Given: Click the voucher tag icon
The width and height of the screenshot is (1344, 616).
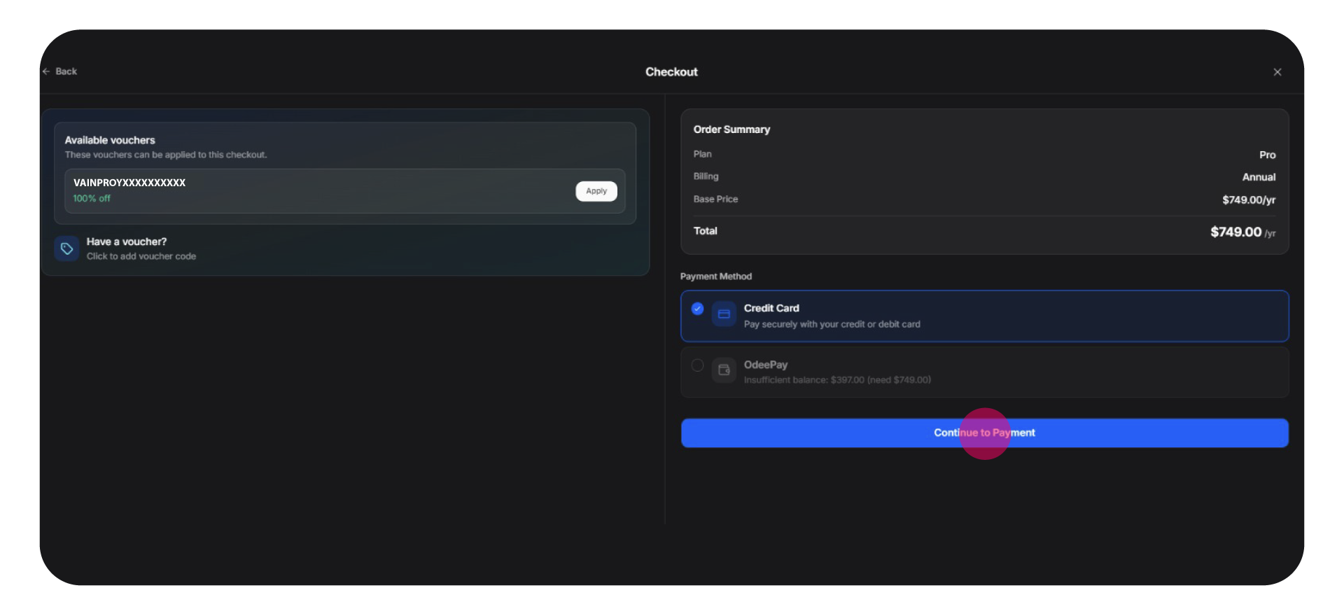Looking at the screenshot, I should pos(66,248).
